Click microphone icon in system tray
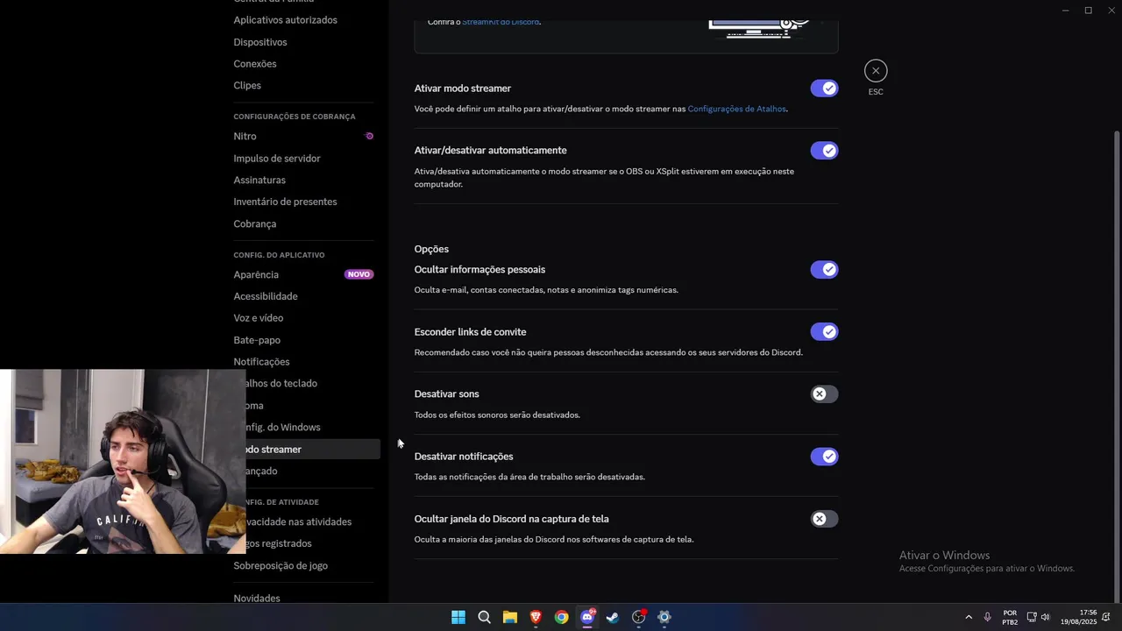This screenshot has width=1122, height=631. (987, 617)
